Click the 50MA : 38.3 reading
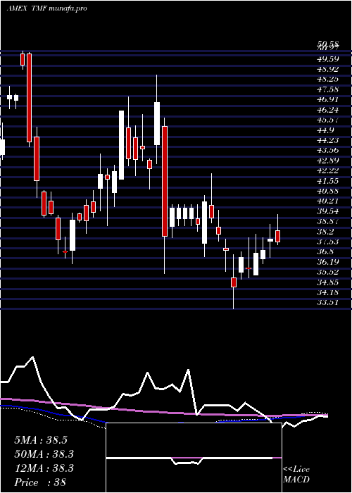352x493 pixels. coord(44,454)
